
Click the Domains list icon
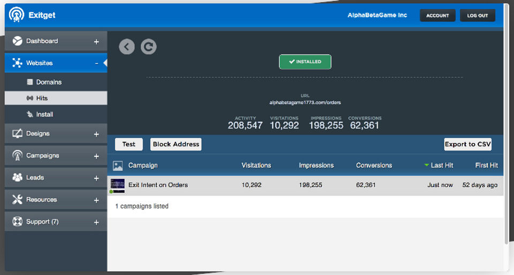point(30,82)
